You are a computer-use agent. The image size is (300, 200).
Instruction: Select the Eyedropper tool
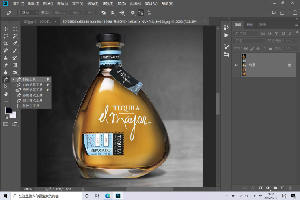pos(15,43)
